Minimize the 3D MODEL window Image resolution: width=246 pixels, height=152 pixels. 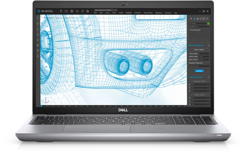[200, 11]
